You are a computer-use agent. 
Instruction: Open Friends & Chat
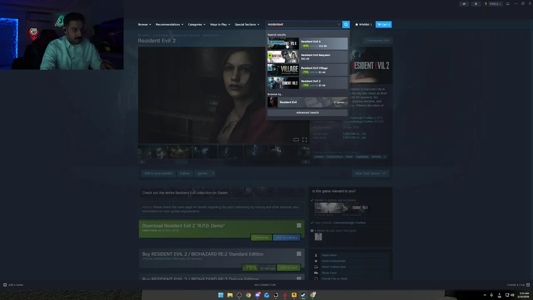pos(518,285)
